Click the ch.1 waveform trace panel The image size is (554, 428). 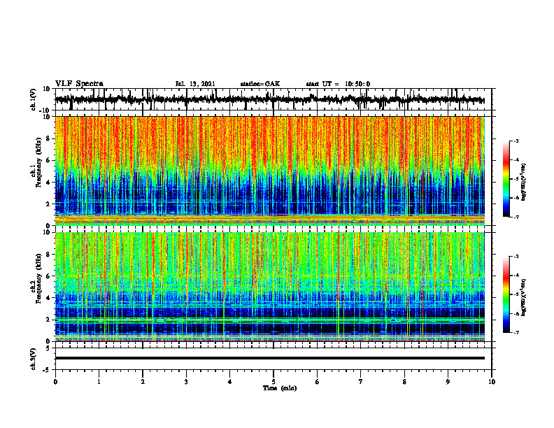[x=273, y=99]
